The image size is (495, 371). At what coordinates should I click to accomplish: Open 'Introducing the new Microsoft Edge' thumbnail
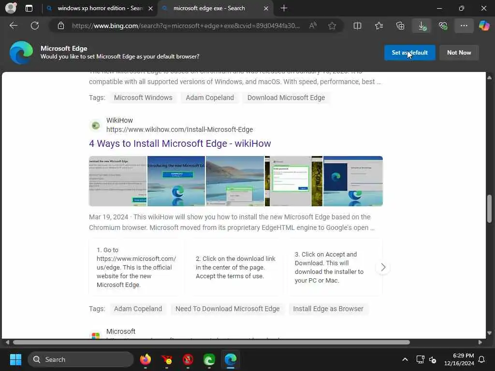(176, 181)
